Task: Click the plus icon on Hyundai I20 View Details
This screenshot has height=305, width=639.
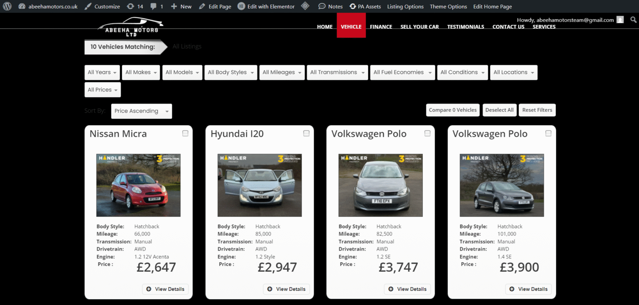Action: coord(270,289)
